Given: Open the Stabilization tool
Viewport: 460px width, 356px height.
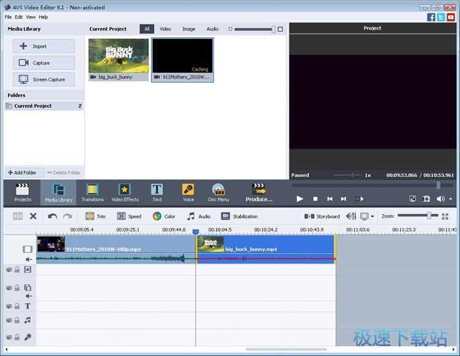Looking at the screenshot, I should pos(239,216).
